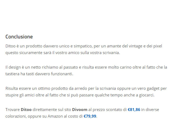Click the word "funzionanti" in the second paragraph
The height and width of the screenshot is (129, 175).
tap(62, 74)
